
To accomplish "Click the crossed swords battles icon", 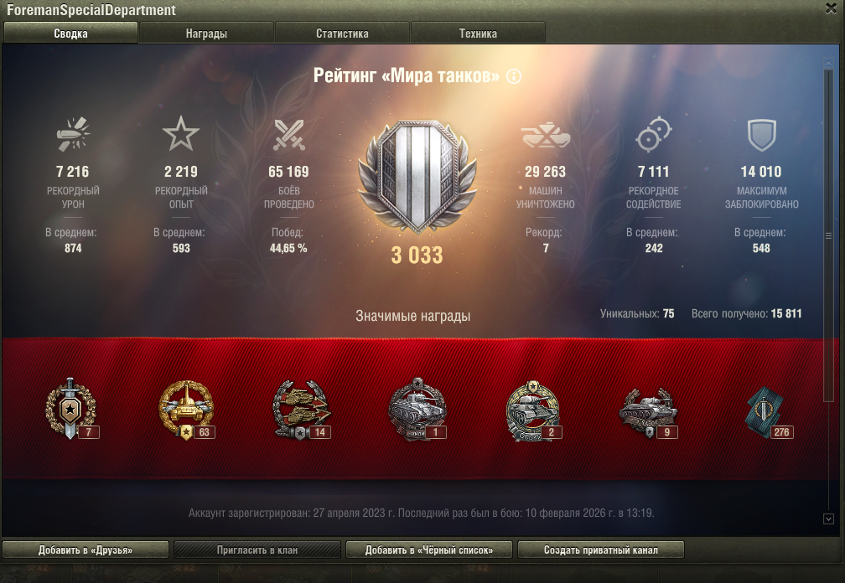I will 289,135.
